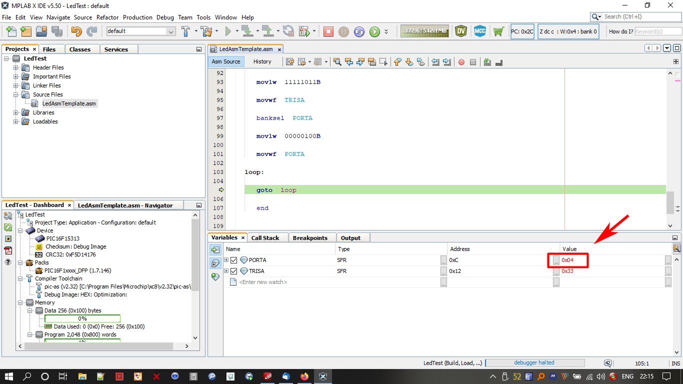Expand the Loadables node
Screen dimensions: 683x384
(15, 121)
